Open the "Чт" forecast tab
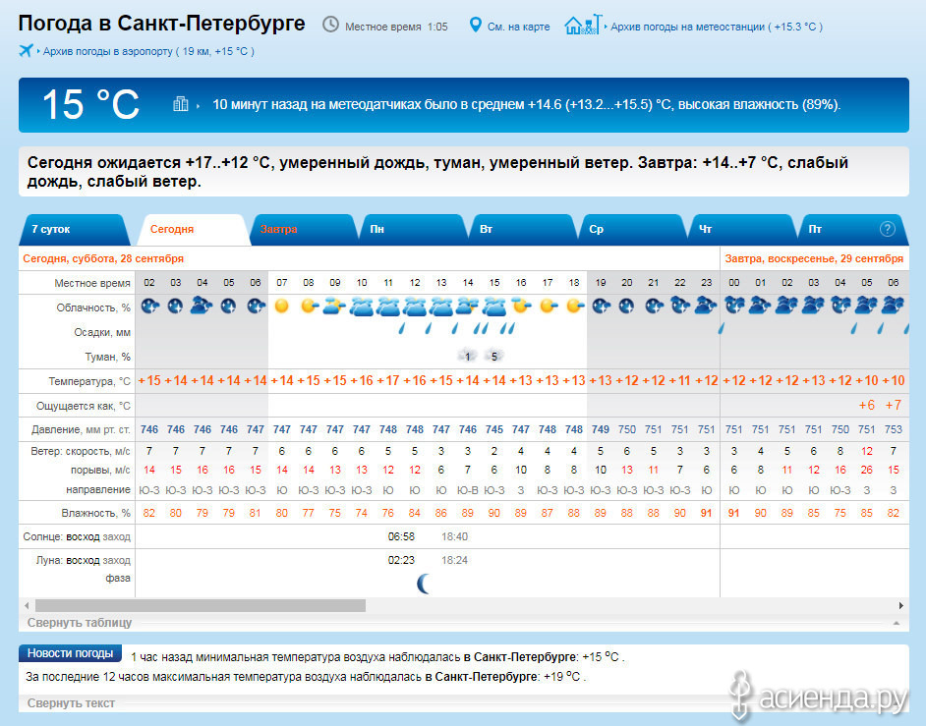This screenshot has height=726, width=926. 742,229
